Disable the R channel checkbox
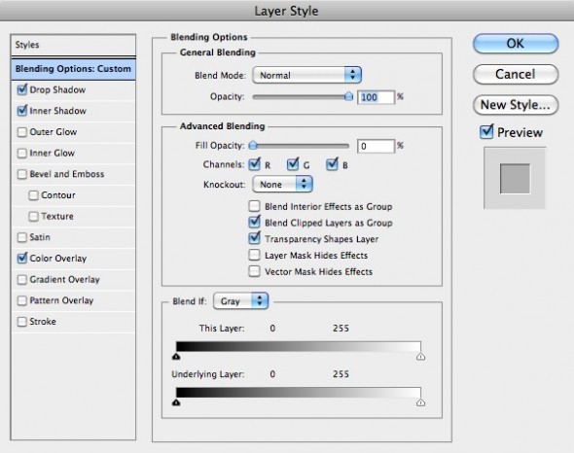 click(254, 164)
